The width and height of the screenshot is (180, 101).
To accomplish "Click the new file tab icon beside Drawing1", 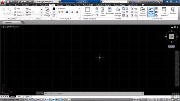I will pos(23,22).
